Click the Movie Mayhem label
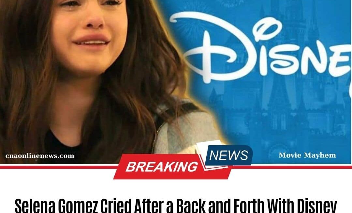352x213 pixels. [307, 155]
